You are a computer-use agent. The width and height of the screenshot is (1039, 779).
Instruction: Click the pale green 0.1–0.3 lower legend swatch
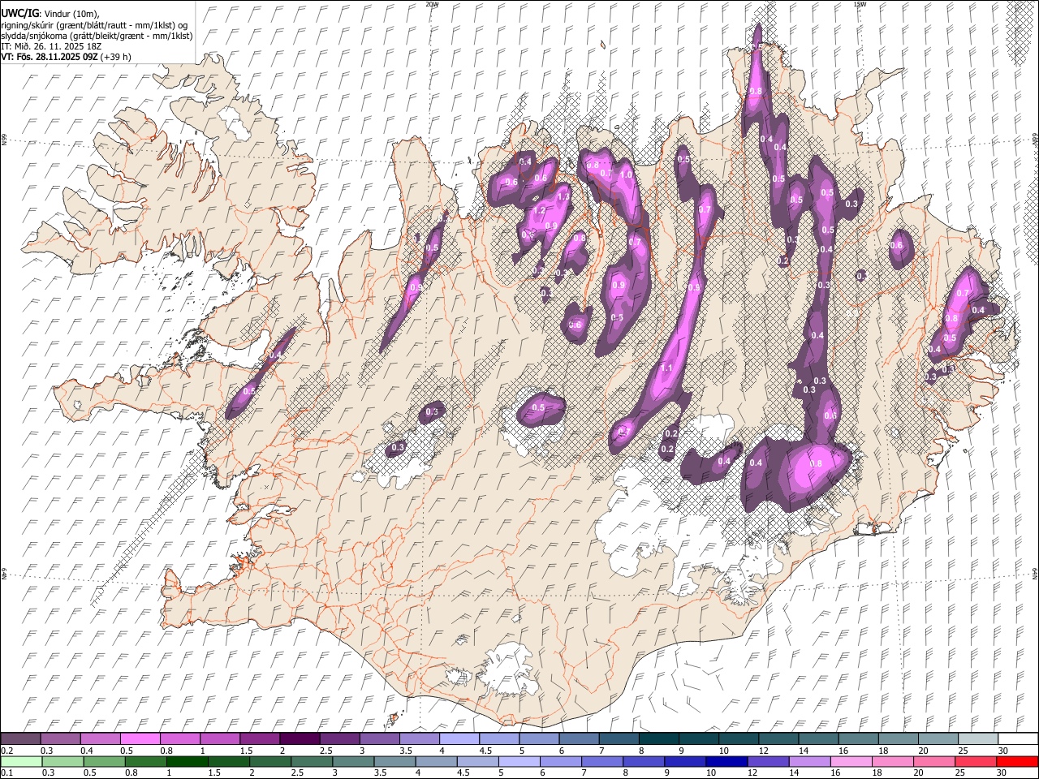tap(21, 761)
